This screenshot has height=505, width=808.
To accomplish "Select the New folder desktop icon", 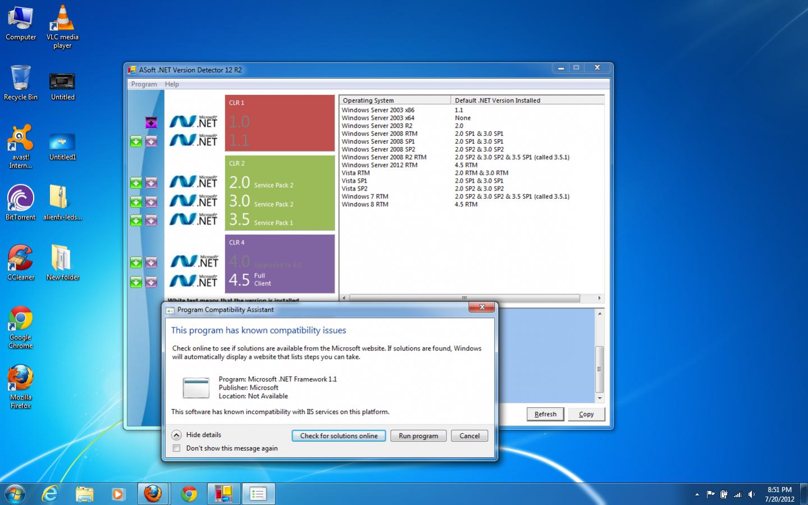I will 62,262.
